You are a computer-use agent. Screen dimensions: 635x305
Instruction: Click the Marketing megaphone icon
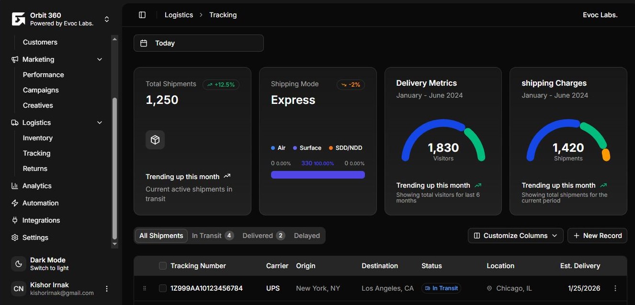pos(14,59)
